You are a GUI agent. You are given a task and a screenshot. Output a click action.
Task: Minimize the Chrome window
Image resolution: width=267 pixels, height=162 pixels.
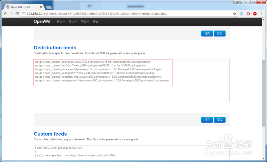pos(248,2)
